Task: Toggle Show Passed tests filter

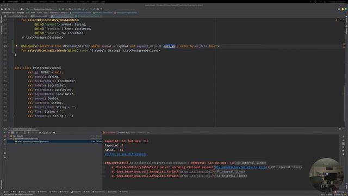Action: (9, 133)
